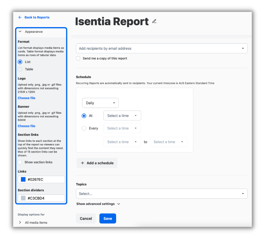This screenshot has width=265, height=239.
Task: Open the range start time dropdown
Action: (x=122, y=142)
